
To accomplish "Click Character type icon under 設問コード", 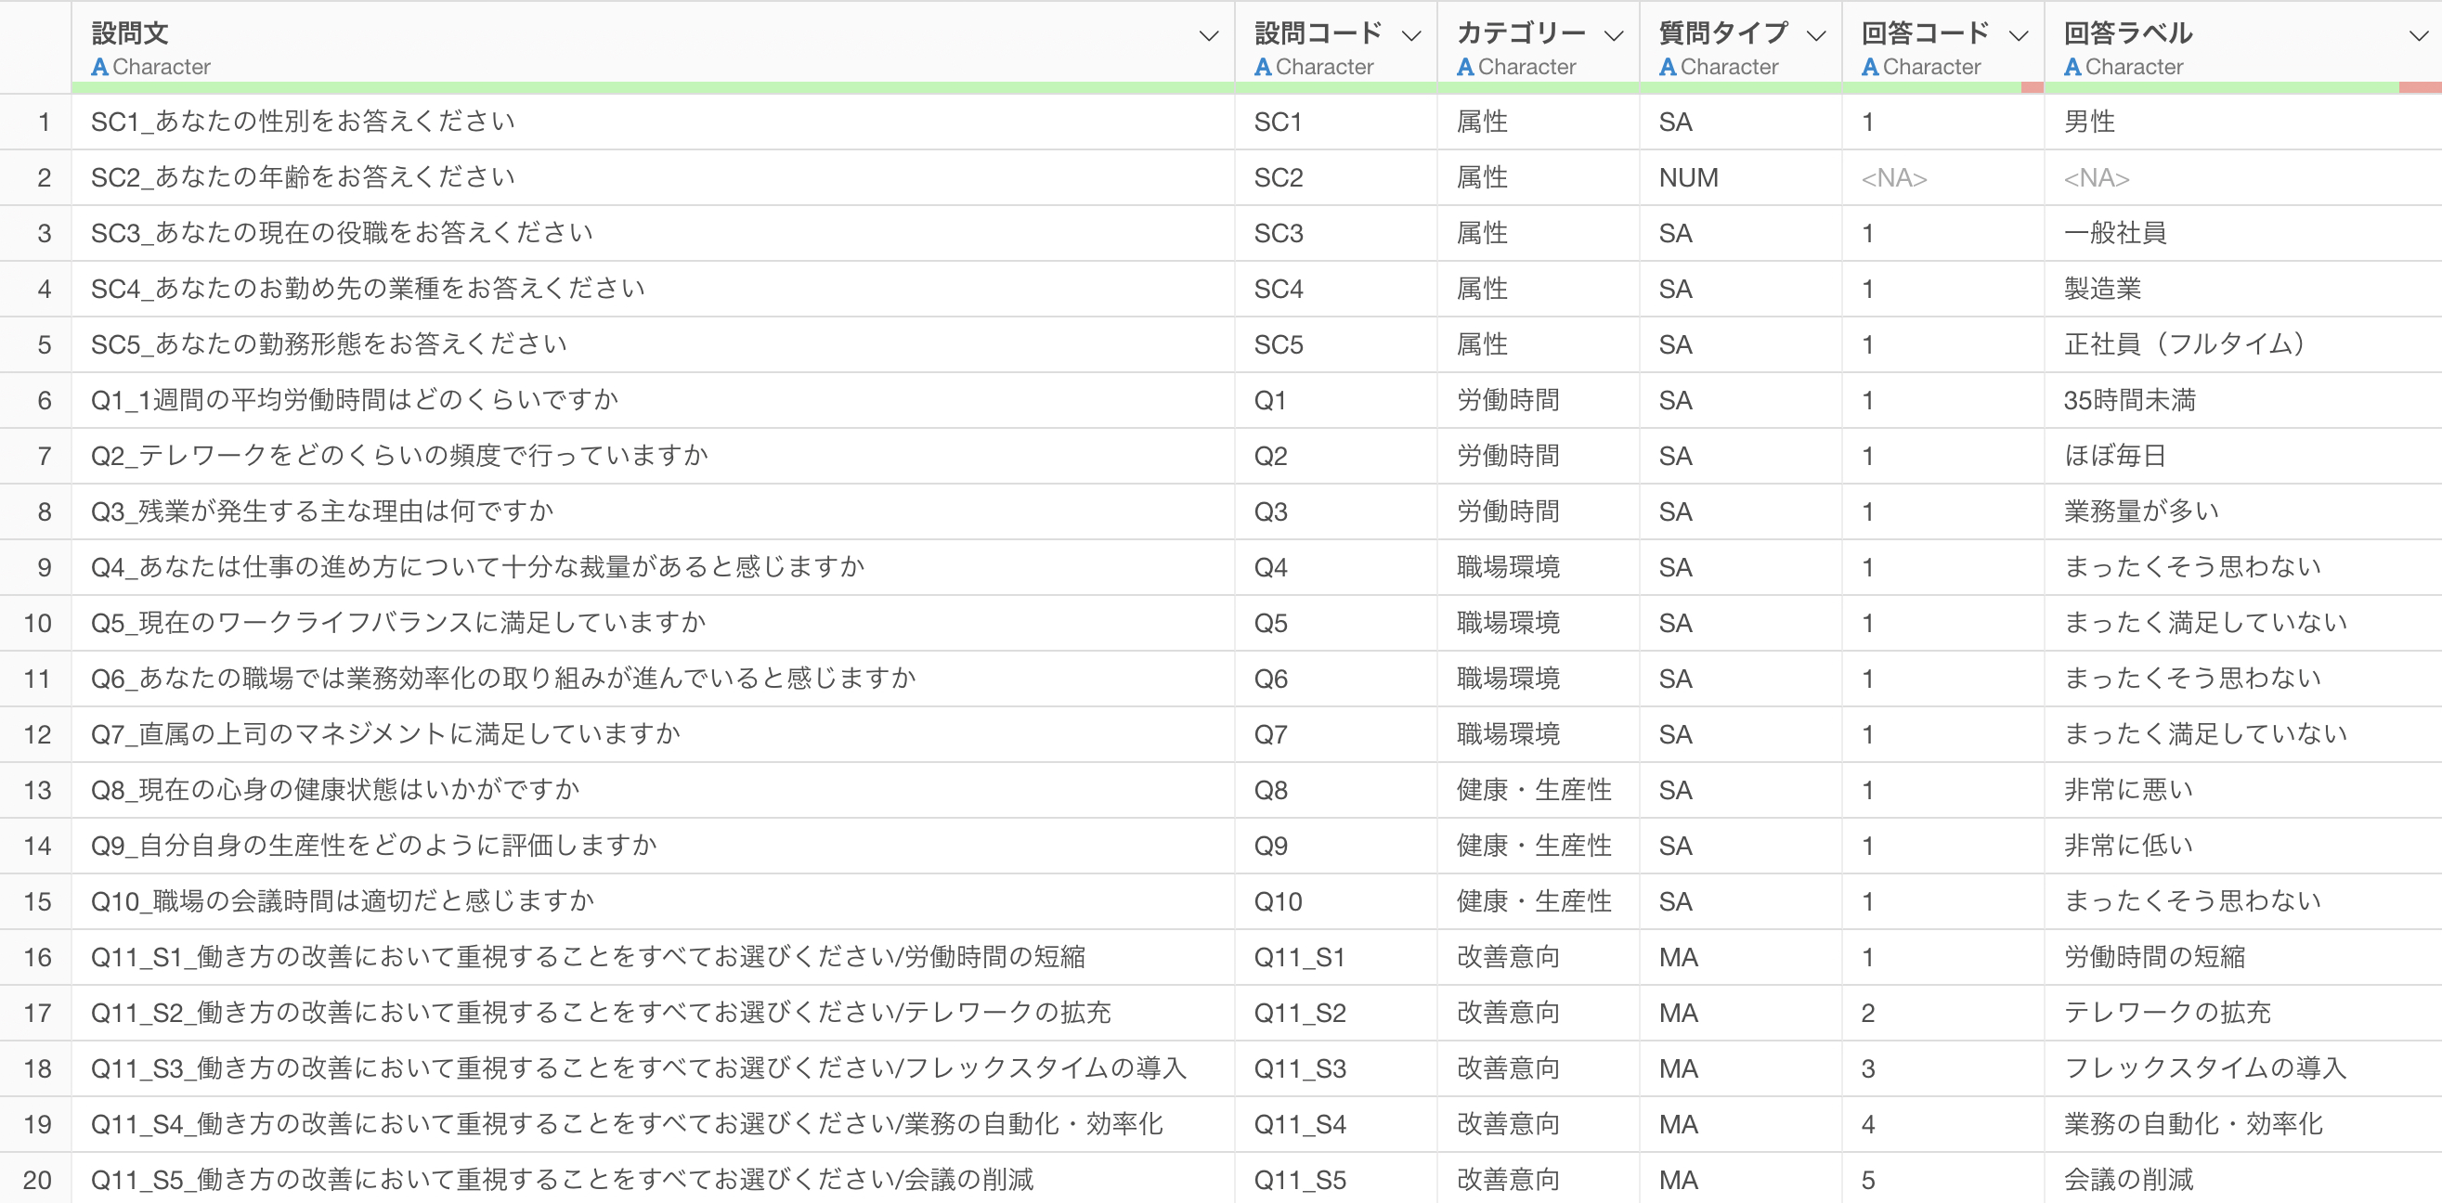I will point(1263,68).
